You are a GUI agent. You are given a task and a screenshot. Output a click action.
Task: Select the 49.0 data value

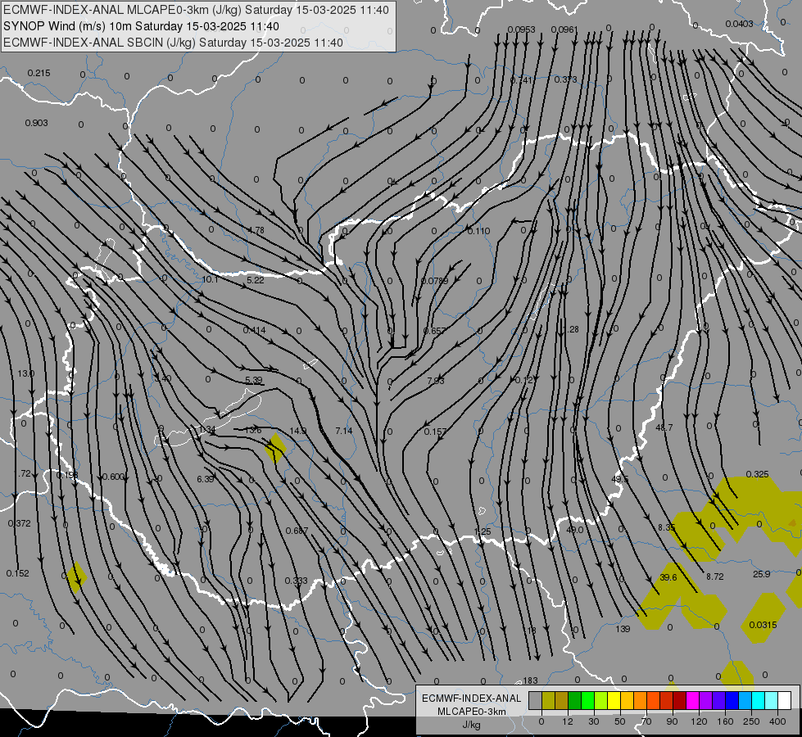click(575, 530)
